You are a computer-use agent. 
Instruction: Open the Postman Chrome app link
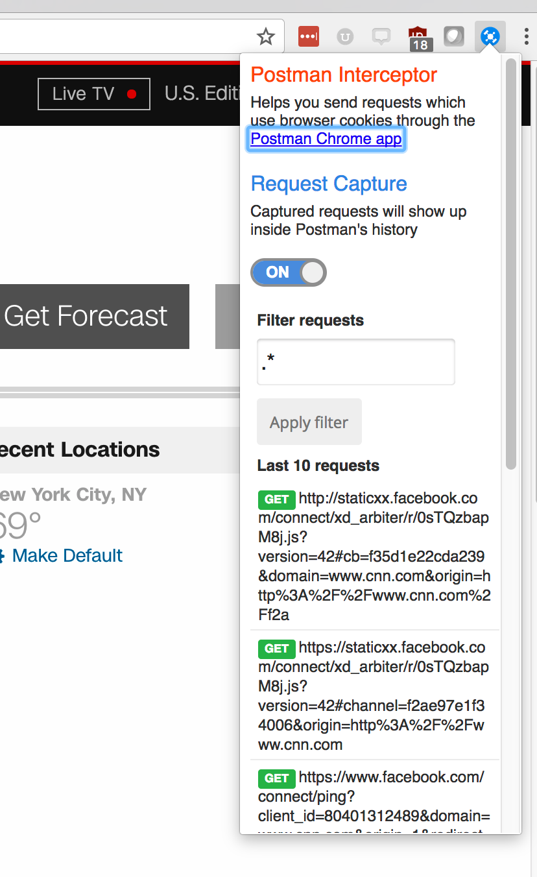326,139
